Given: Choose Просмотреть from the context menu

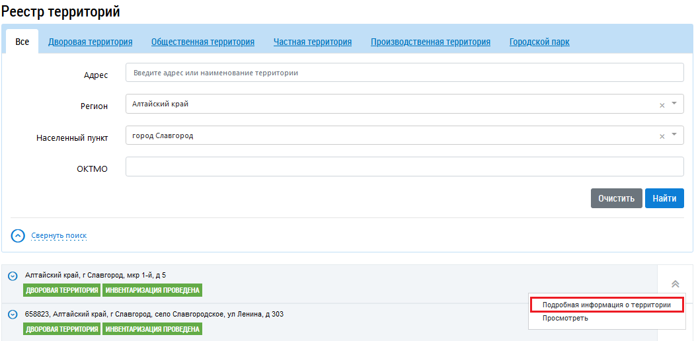Looking at the screenshot, I should 565,318.
